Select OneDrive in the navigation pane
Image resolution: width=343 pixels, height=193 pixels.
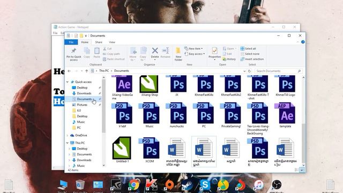coord(81,136)
